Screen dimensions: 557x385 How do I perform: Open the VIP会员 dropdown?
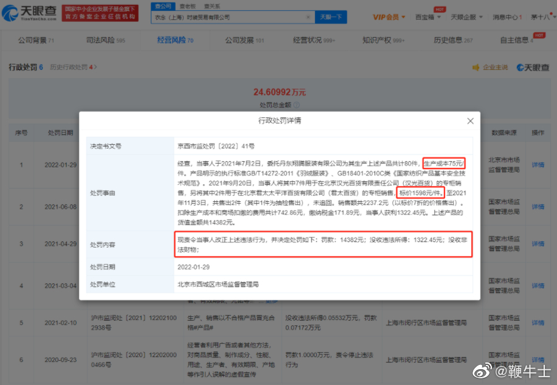(389, 17)
